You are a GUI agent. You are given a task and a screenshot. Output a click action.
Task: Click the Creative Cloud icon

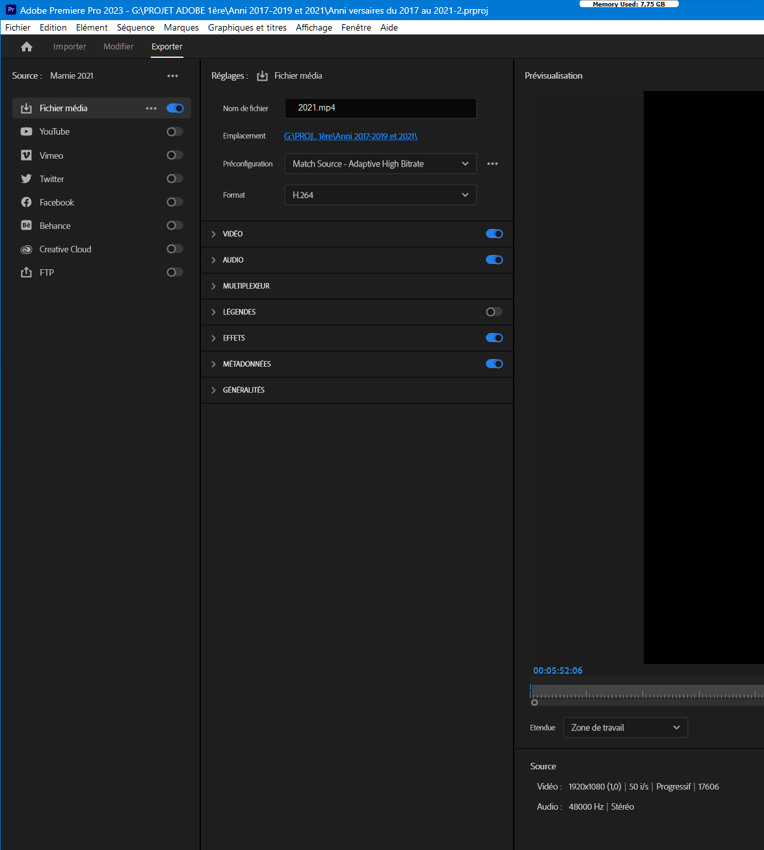pyautogui.click(x=26, y=249)
